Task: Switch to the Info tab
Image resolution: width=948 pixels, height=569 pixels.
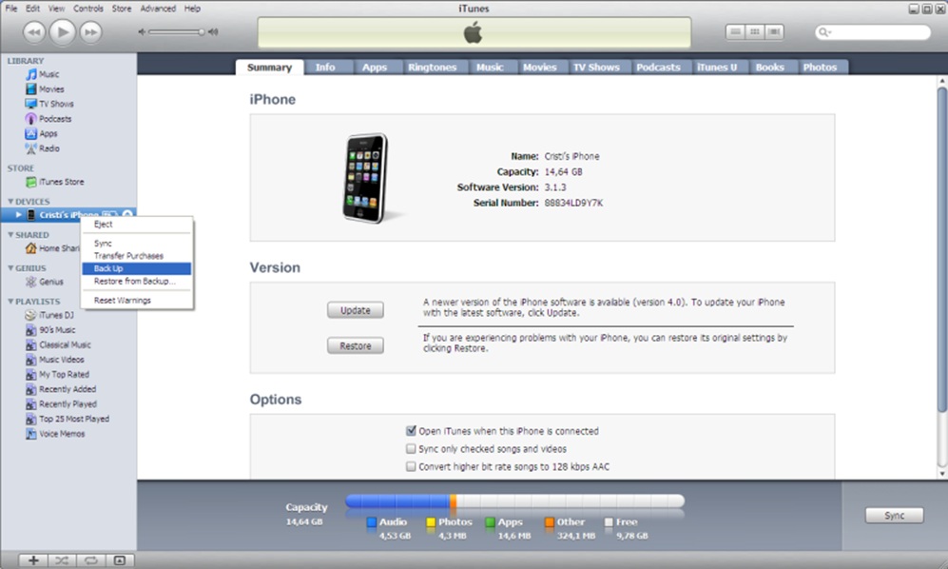Action: pos(325,68)
